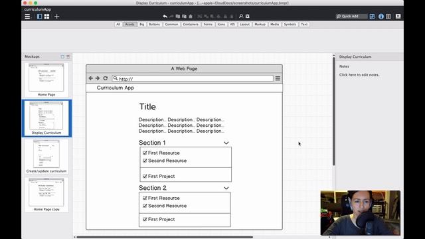This screenshot has height=239, width=425.
Task: Switch to the thumbnails grid view icon
Action: [x=46, y=17]
